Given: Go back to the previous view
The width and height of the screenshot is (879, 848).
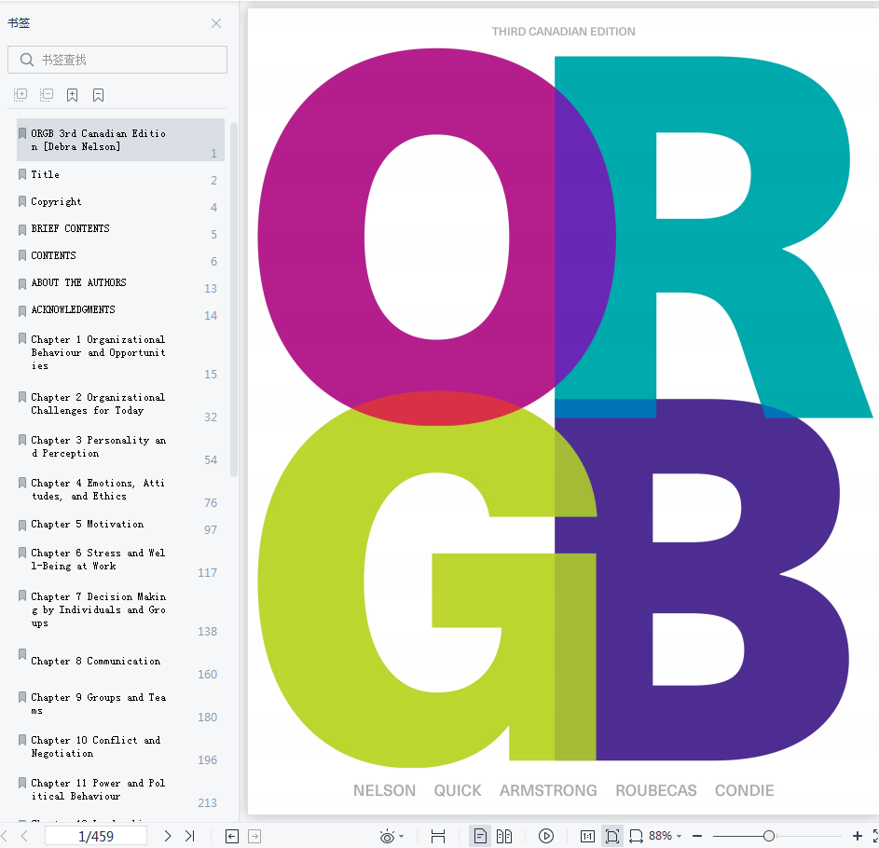Looking at the screenshot, I should click(x=232, y=836).
